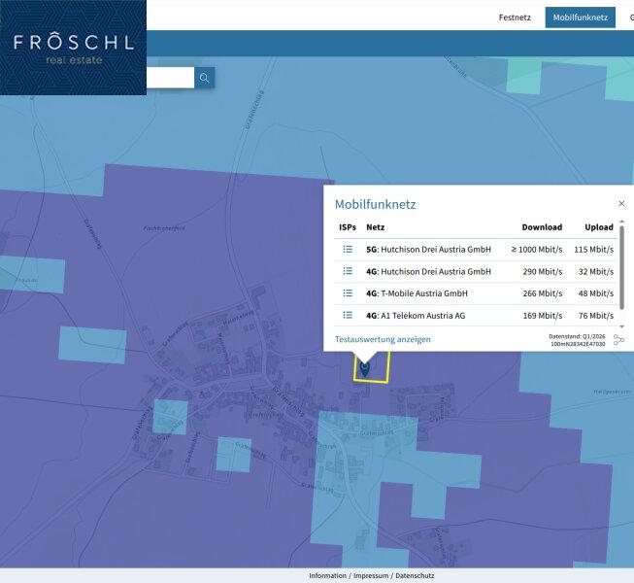Viewport: 634px width, 583px height.
Task: Click '48 Mbit/s' upload value
Action: click(596, 293)
